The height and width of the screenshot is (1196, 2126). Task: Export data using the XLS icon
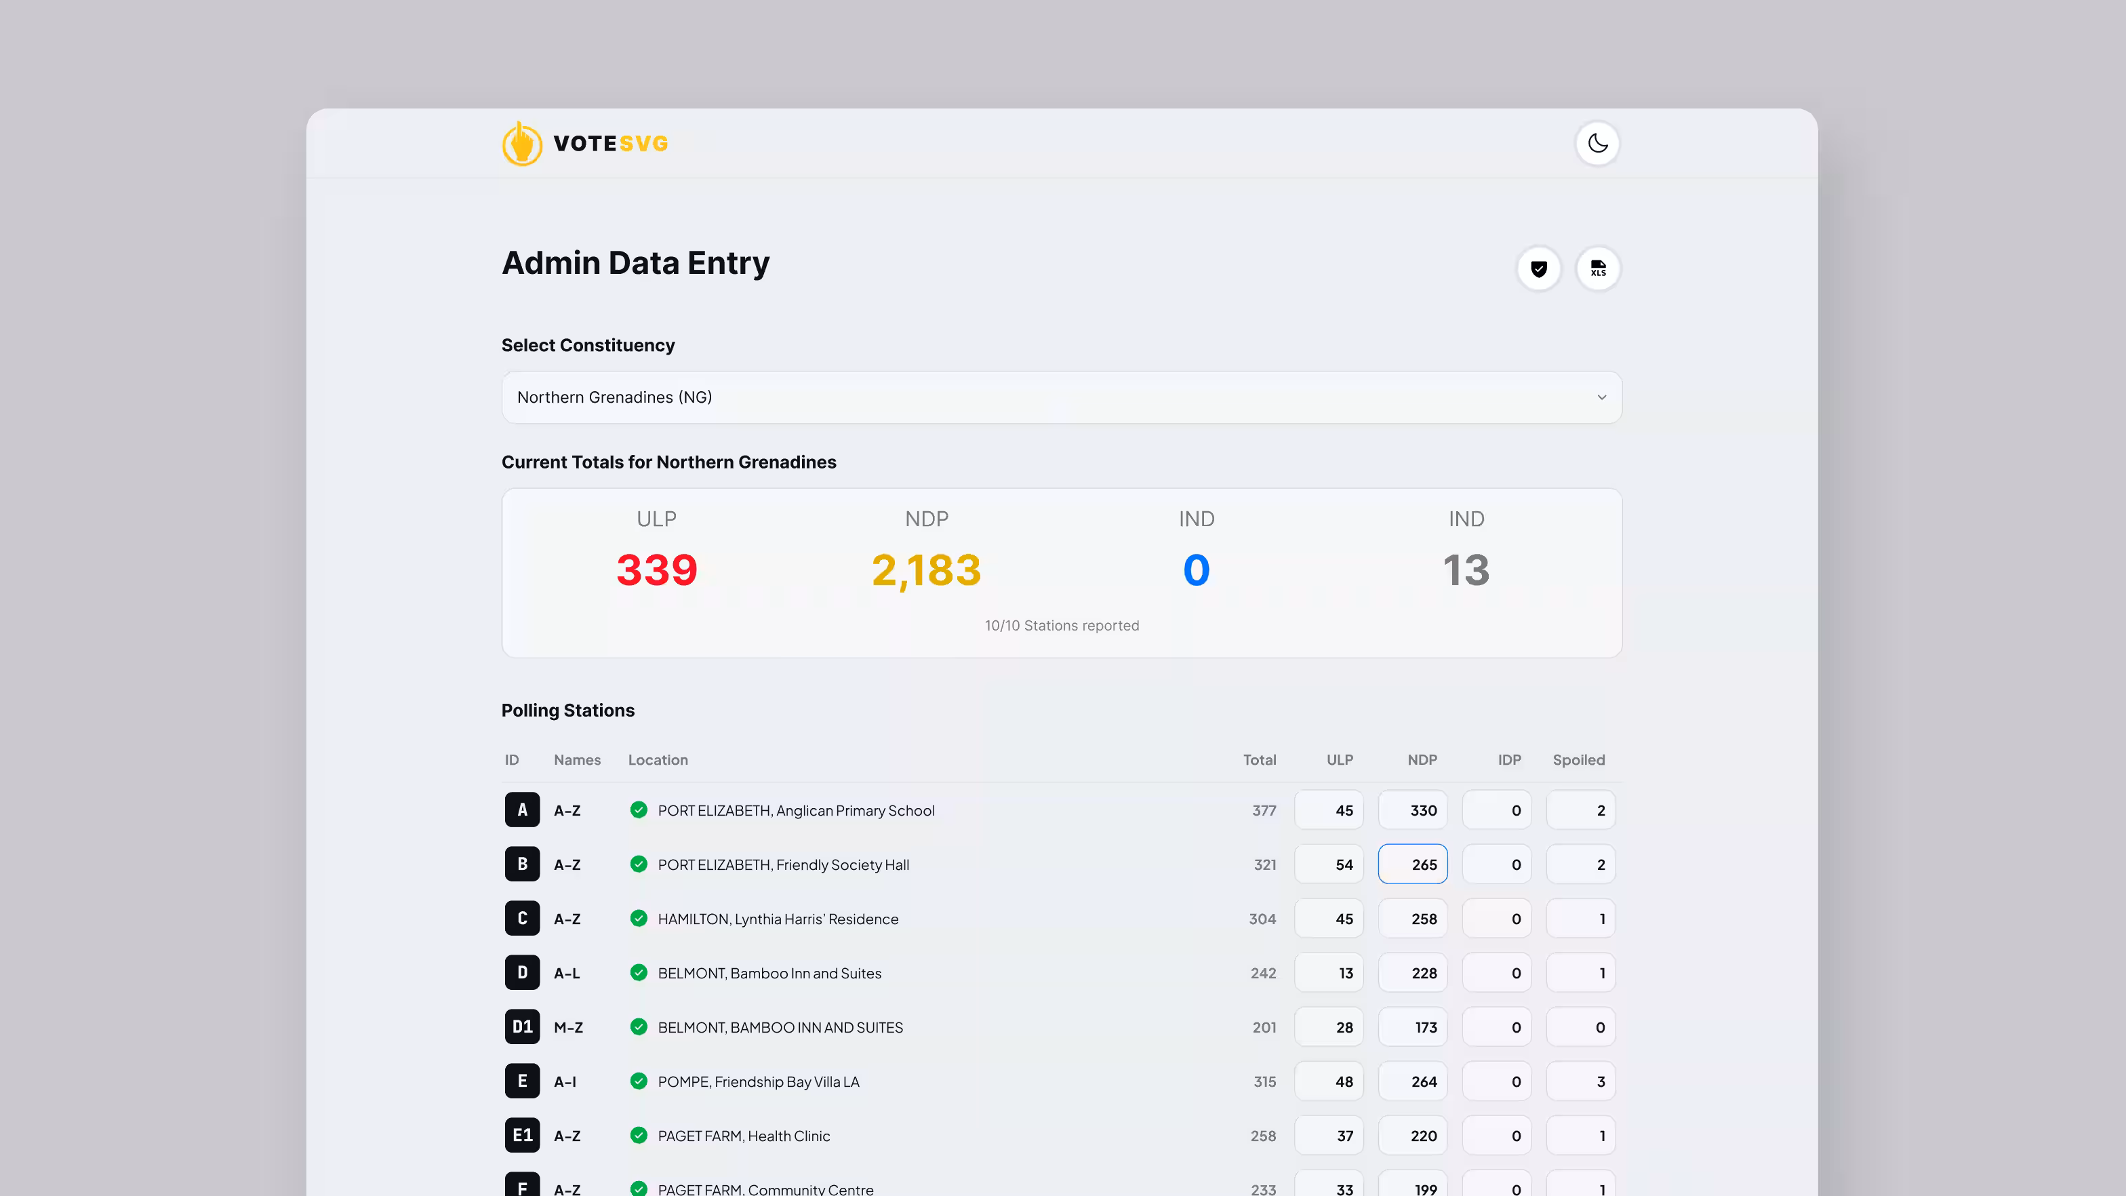pos(1598,268)
